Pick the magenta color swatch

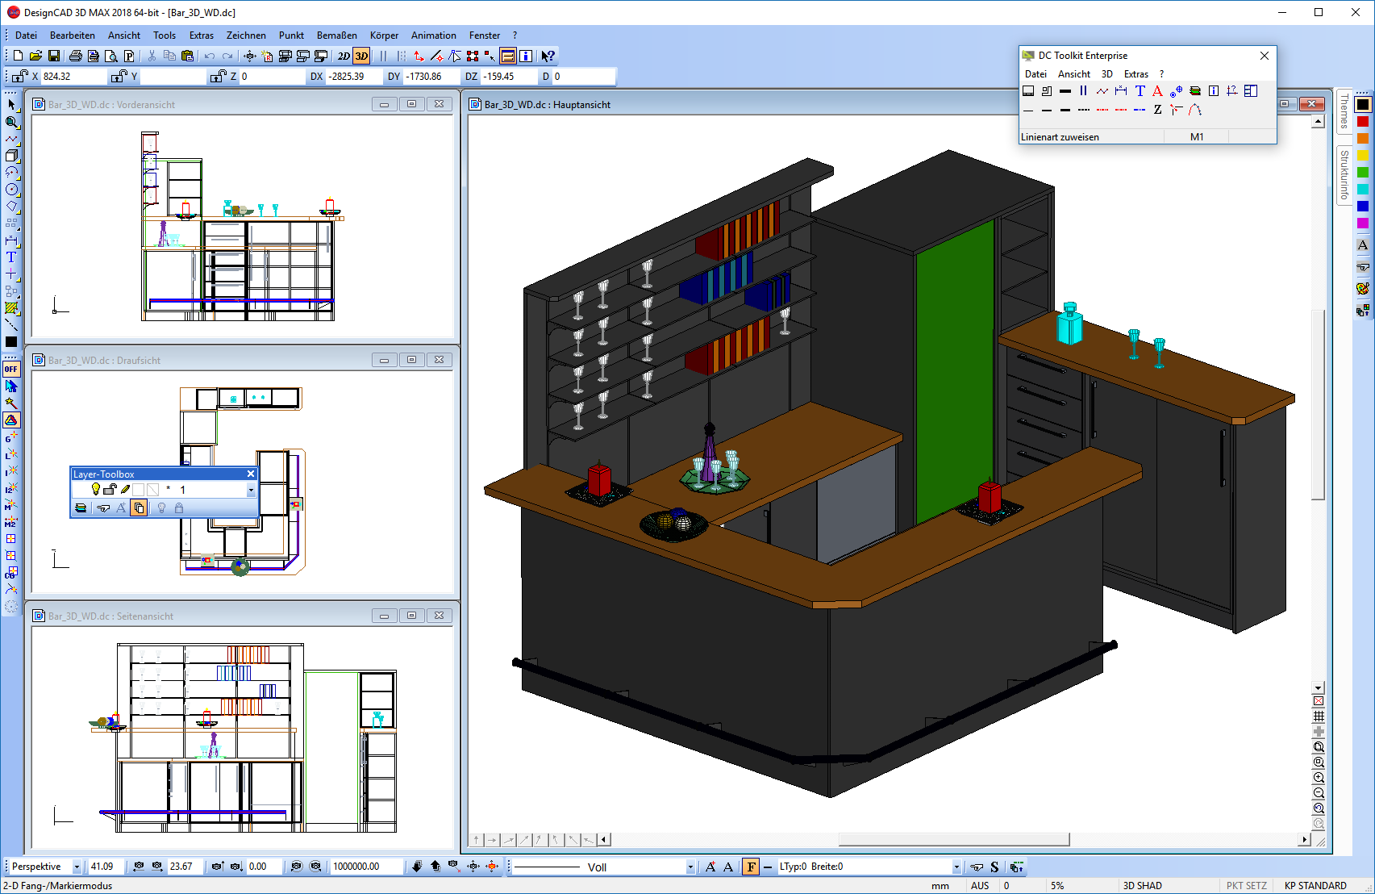(x=1363, y=223)
